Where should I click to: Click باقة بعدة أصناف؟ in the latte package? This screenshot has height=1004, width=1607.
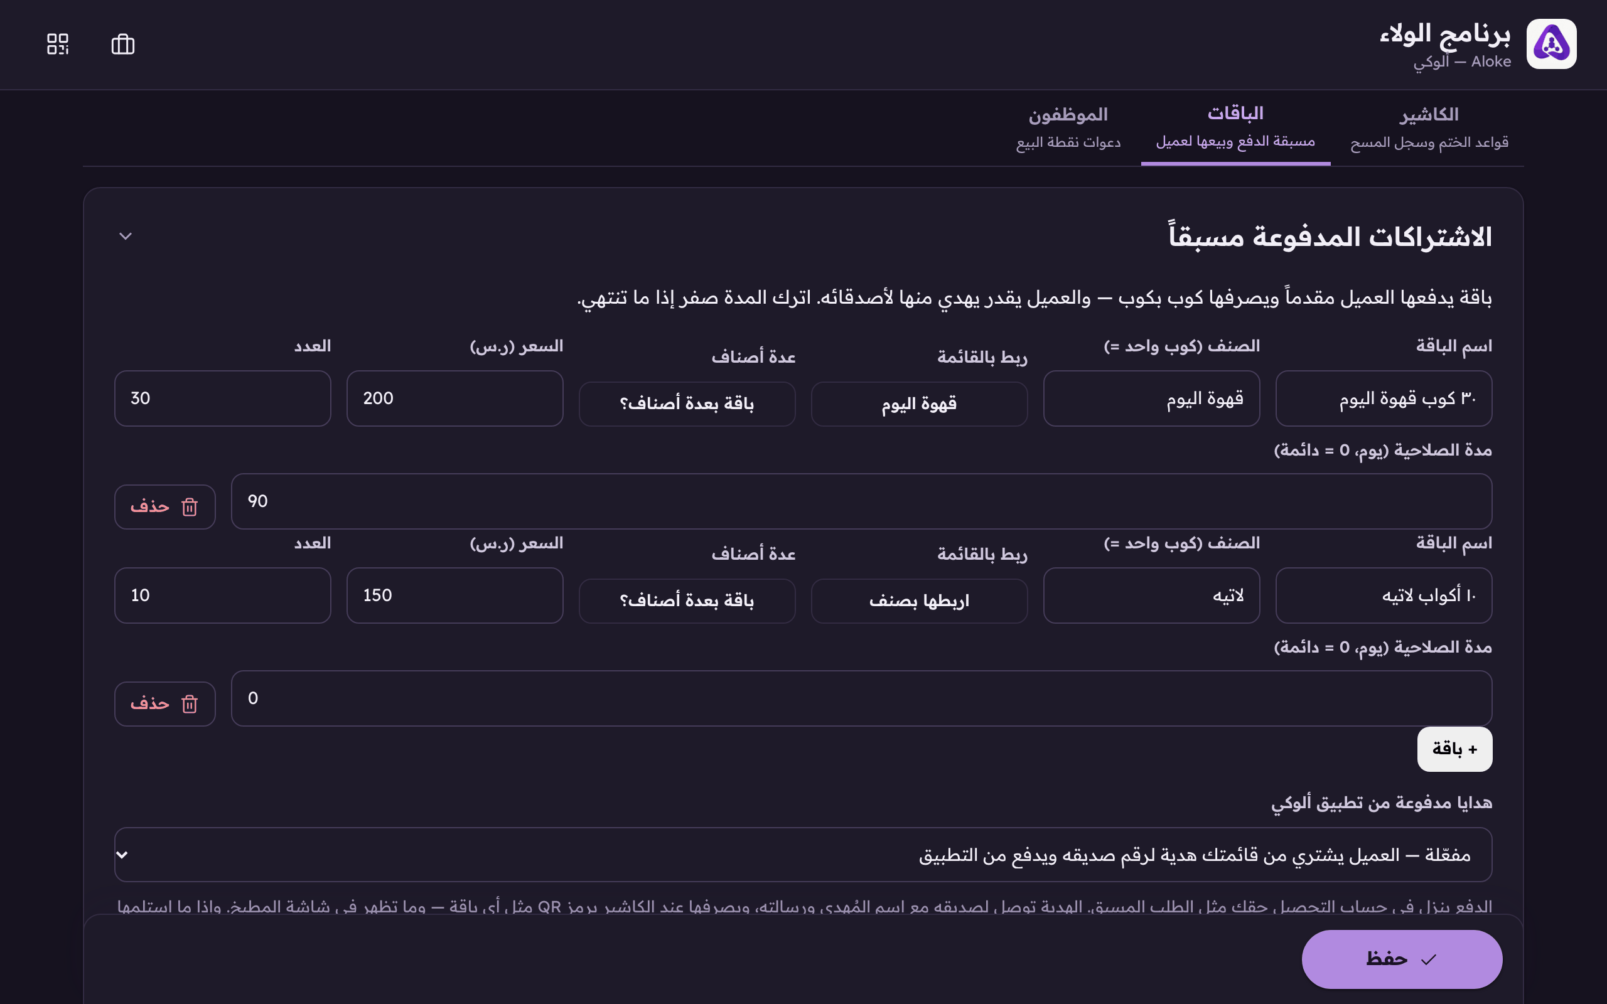[687, 601]
